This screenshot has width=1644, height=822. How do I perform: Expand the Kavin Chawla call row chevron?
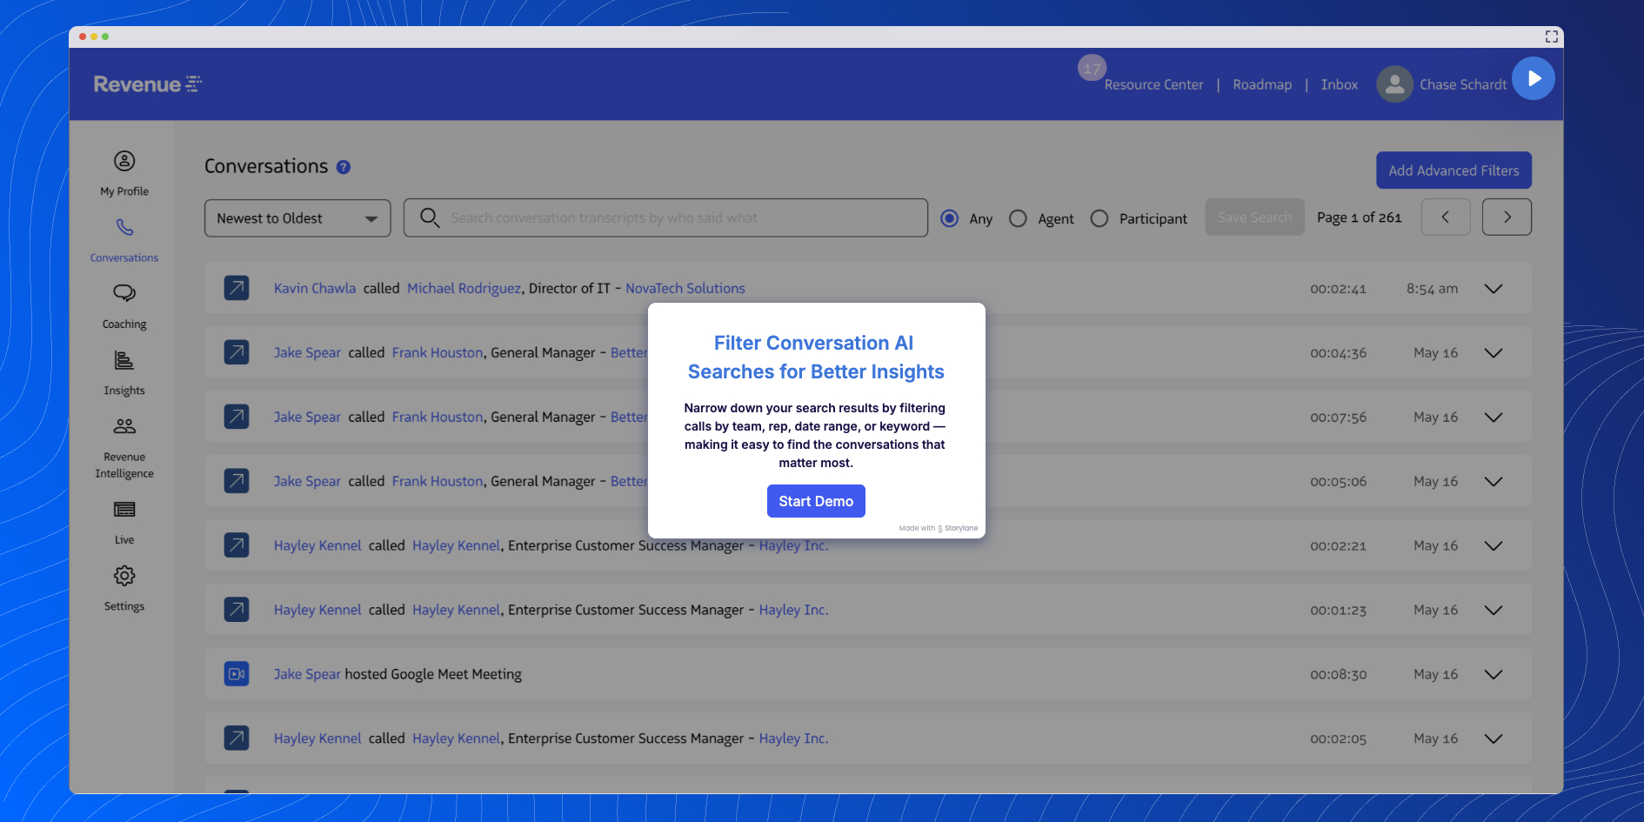click(1494, 289)
